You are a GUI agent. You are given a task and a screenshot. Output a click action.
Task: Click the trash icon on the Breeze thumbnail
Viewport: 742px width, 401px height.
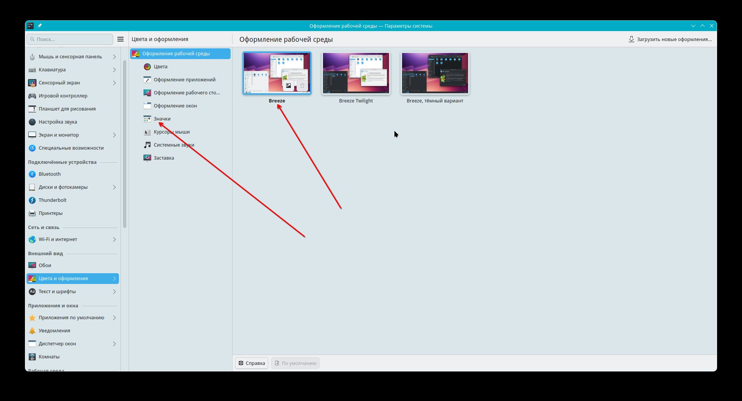(302, 86)
